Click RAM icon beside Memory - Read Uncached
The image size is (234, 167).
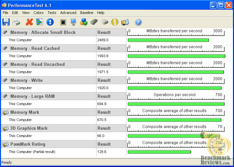click(5, 64)
